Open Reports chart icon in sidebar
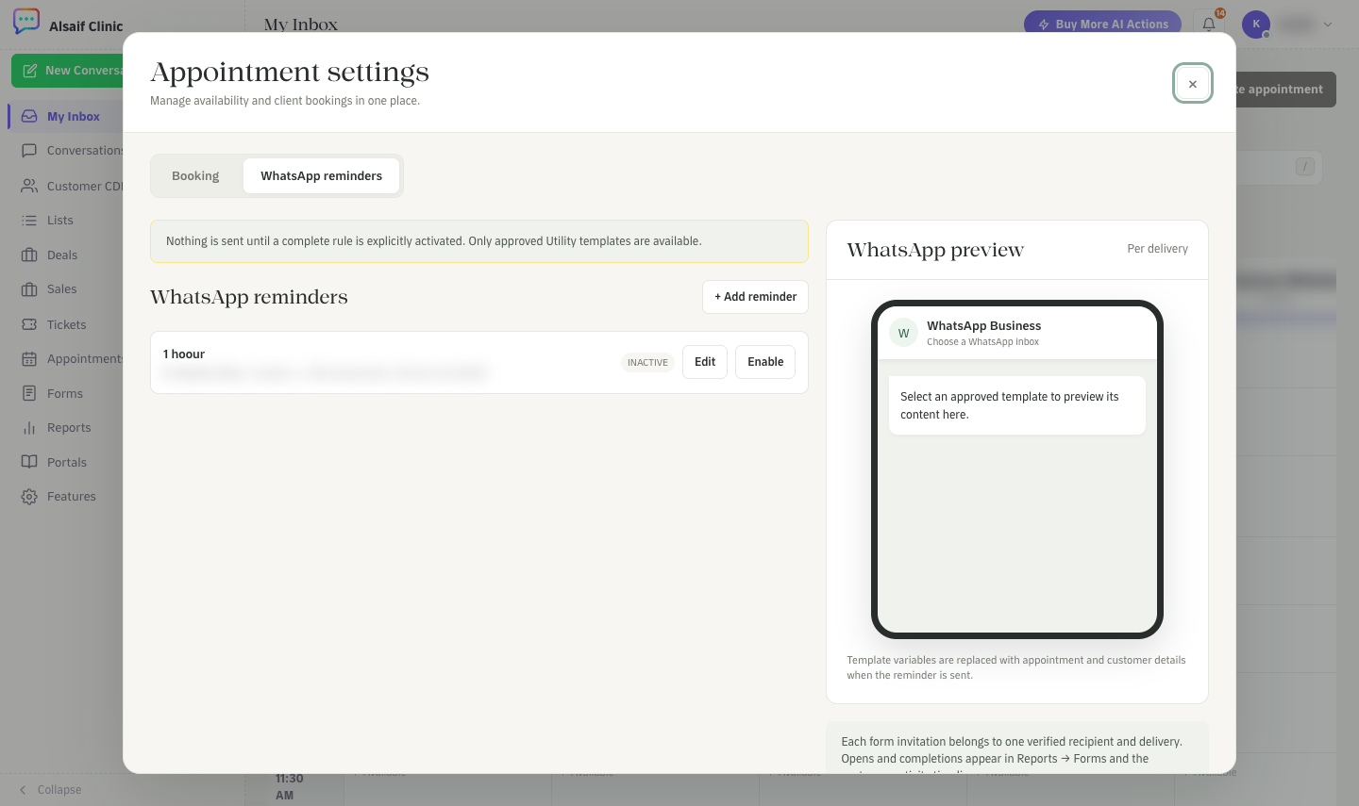This screenshot has width=1359, height=806. tap(29, 428)
